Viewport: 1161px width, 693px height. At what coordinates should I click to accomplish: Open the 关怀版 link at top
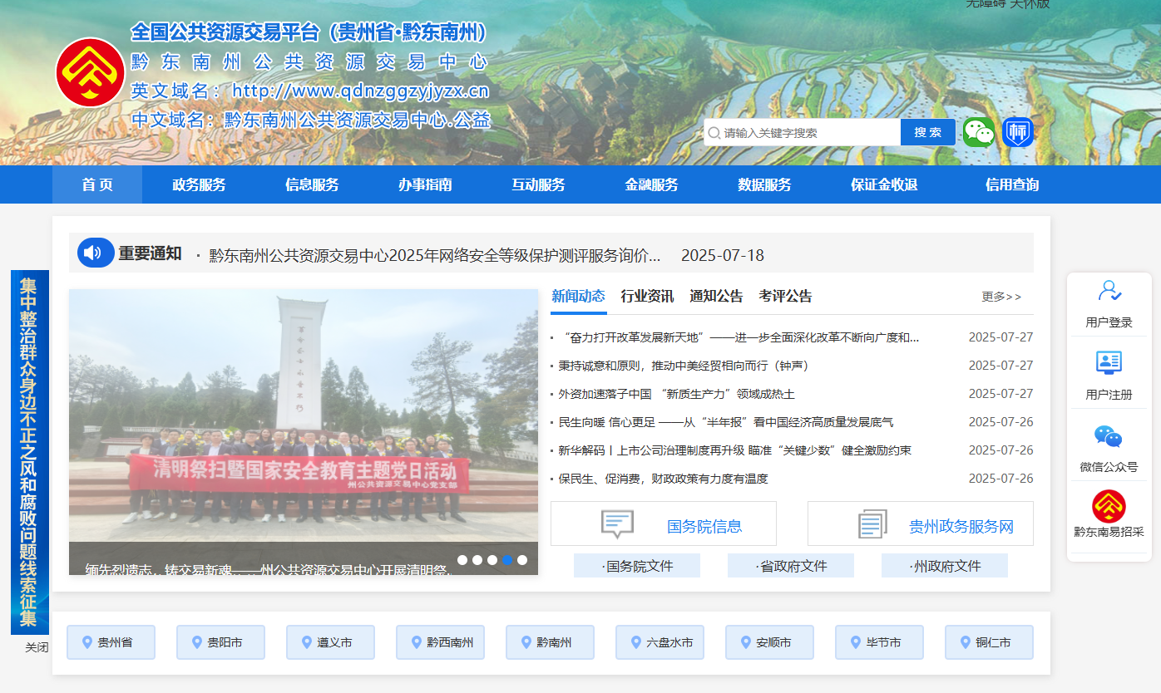click(x=1029, y=5)
